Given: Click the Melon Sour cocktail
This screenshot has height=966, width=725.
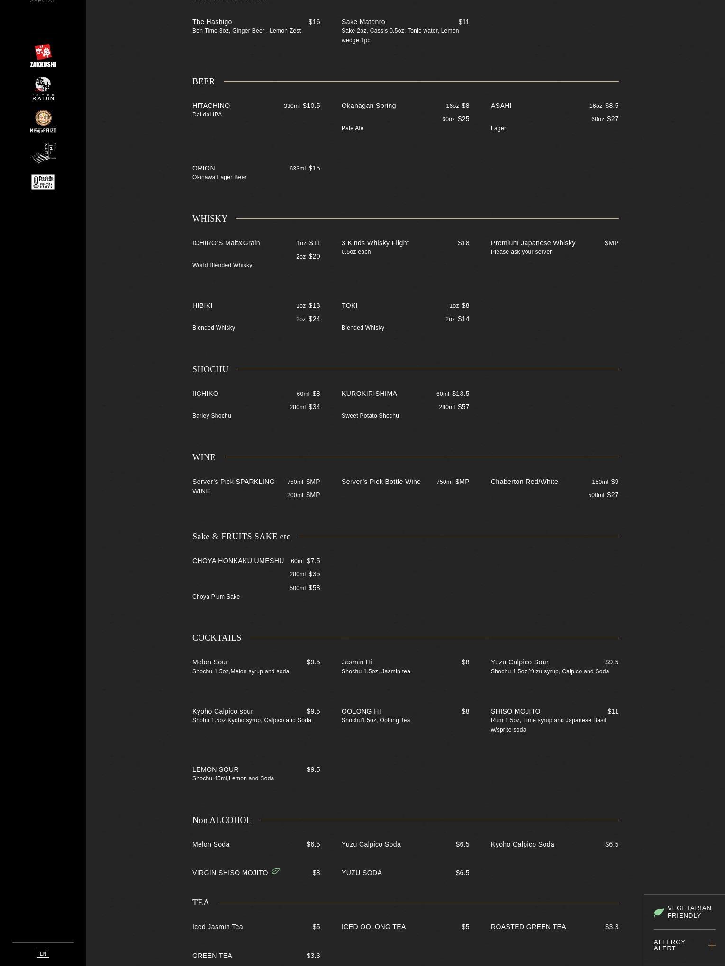Looking at the screenshot, I should click(x=210, y=662).
